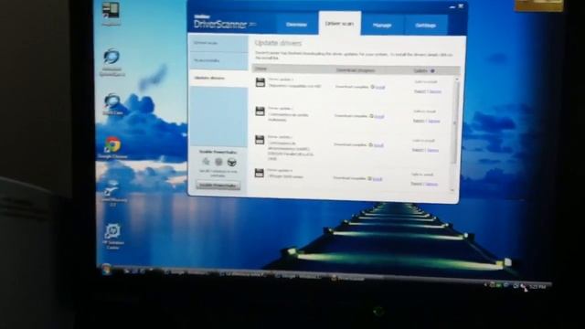Open the second sidebar item below Driver scan

(218, 61)
